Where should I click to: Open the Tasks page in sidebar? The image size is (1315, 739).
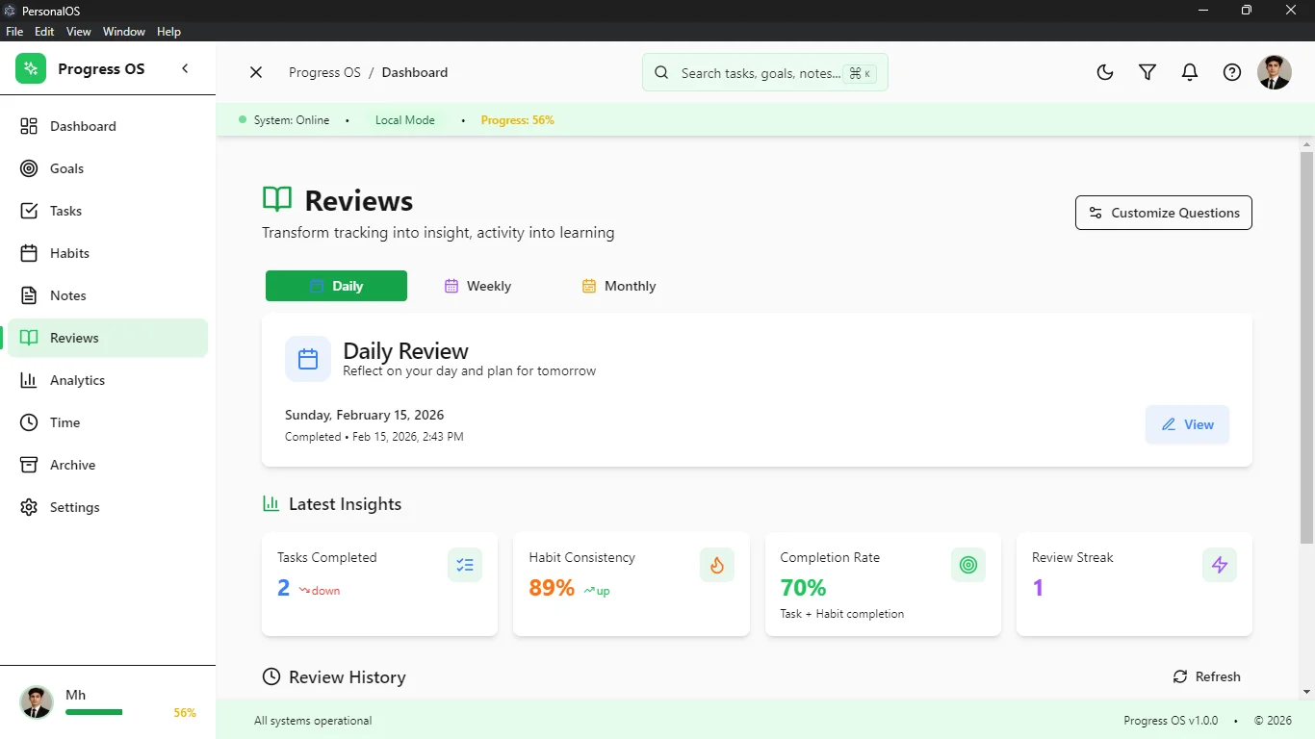point(108,211)
